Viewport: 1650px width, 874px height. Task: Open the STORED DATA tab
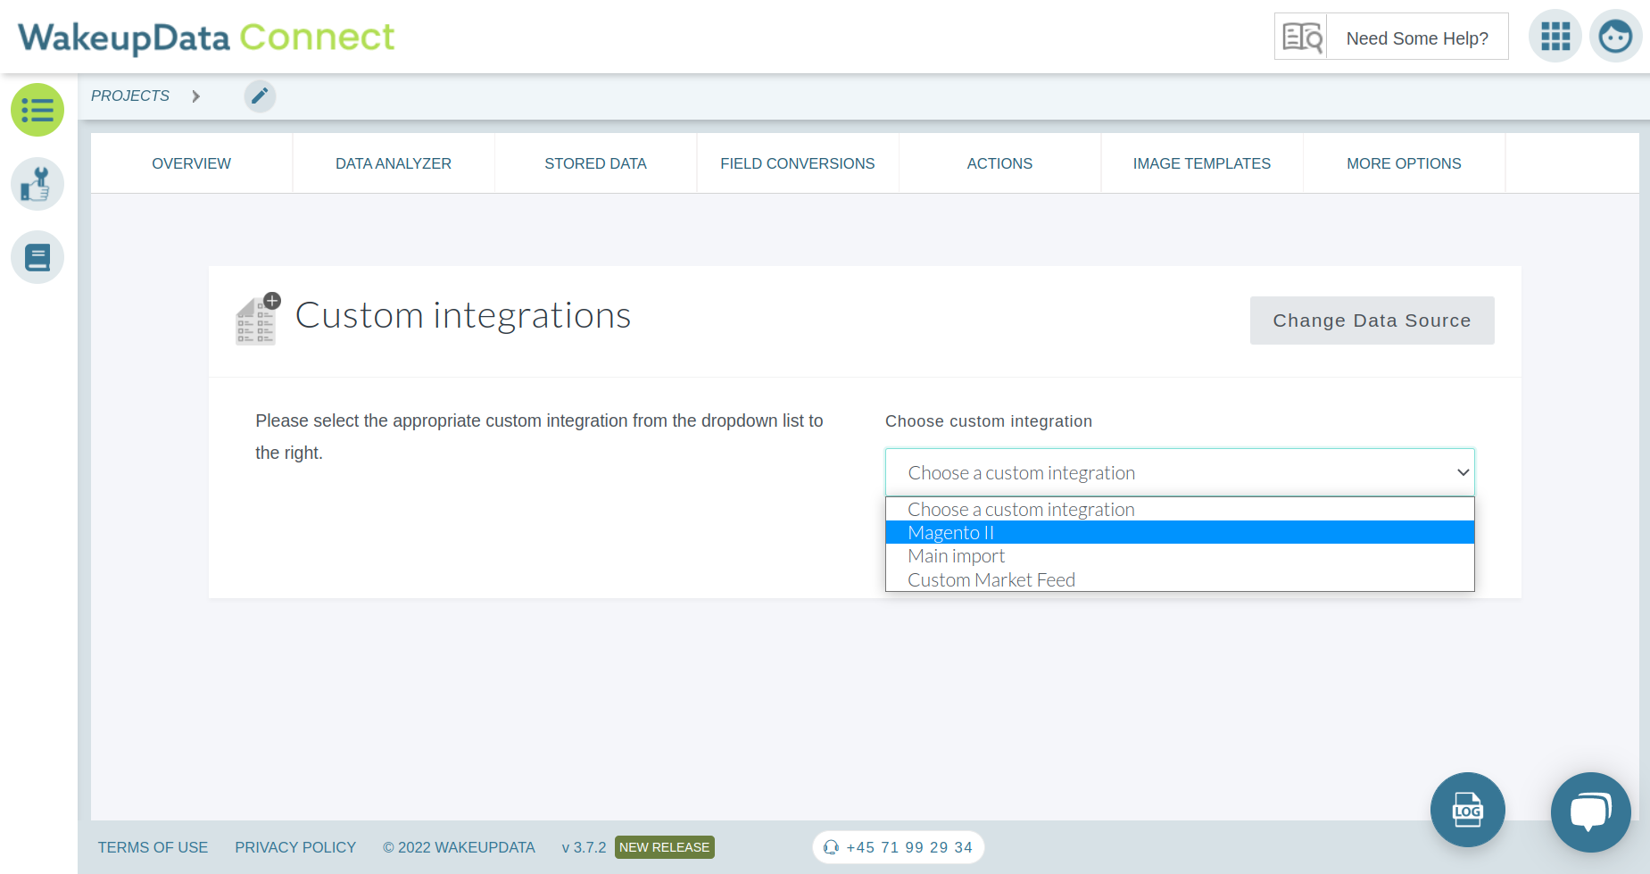(595, 163)
